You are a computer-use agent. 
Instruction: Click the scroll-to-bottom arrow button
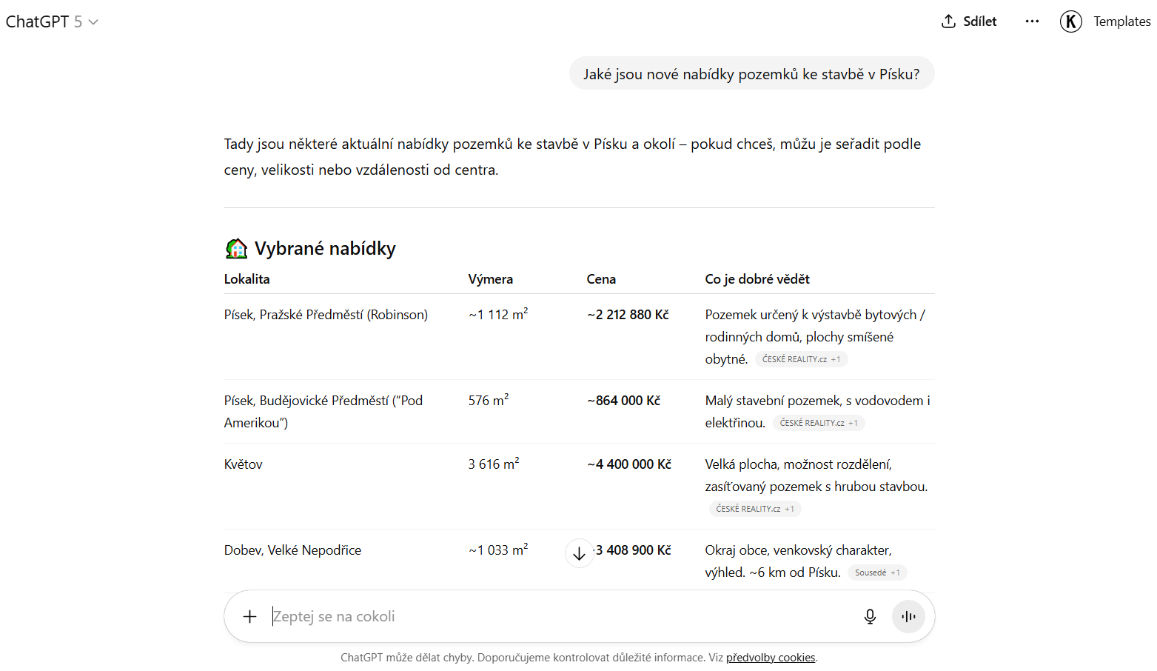tap(579, 553)
